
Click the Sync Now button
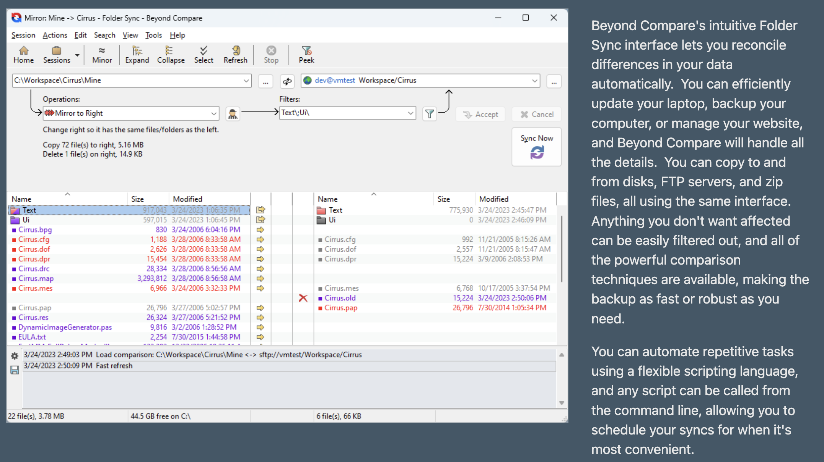537,147
